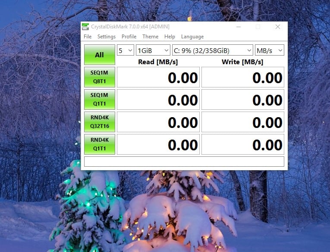Open the test count dropdown showing 5

[x=126, y=50]
